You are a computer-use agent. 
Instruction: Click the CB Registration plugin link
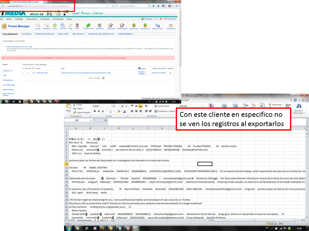(8, 80)
